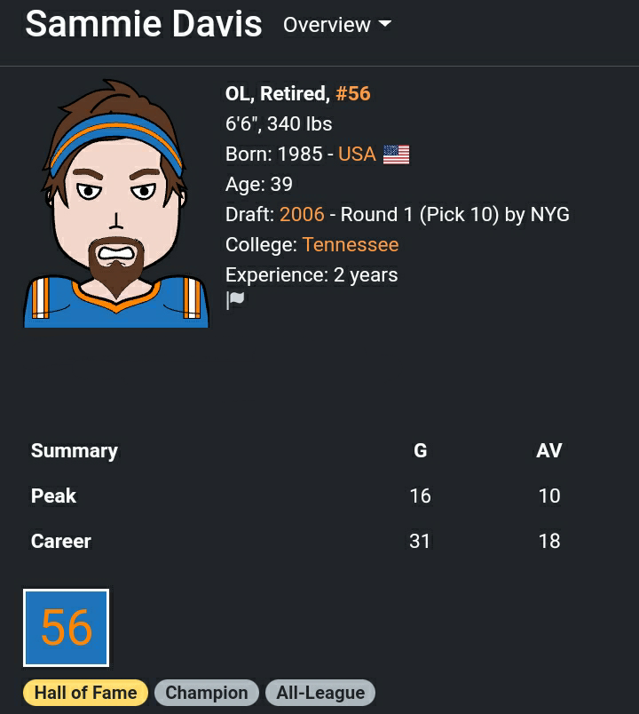Click the Summary table header
This screenshot has height=714, width=639.
[x=75, y=451]
